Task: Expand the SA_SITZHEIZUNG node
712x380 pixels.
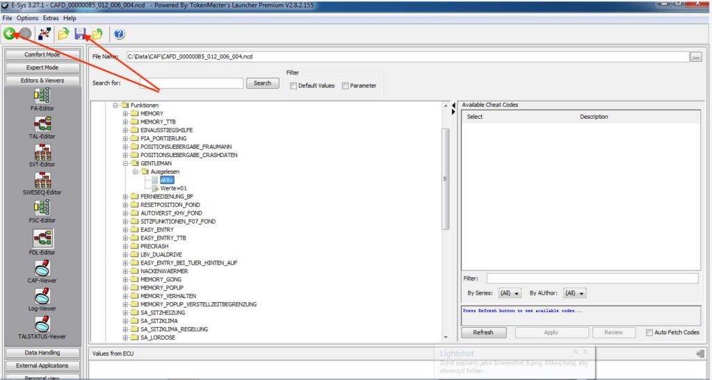Action: coord(125,313)
